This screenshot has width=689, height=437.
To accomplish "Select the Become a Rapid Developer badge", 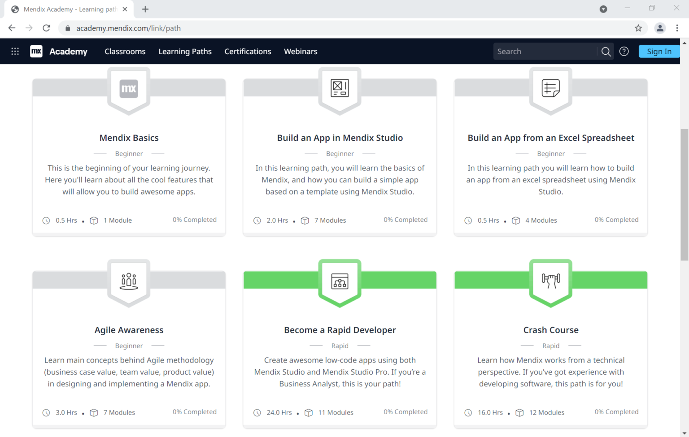I will click(340, 281).
